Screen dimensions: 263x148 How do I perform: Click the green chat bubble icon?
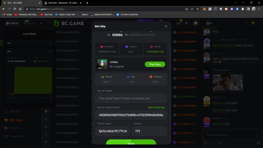click(x=195, y=23)
